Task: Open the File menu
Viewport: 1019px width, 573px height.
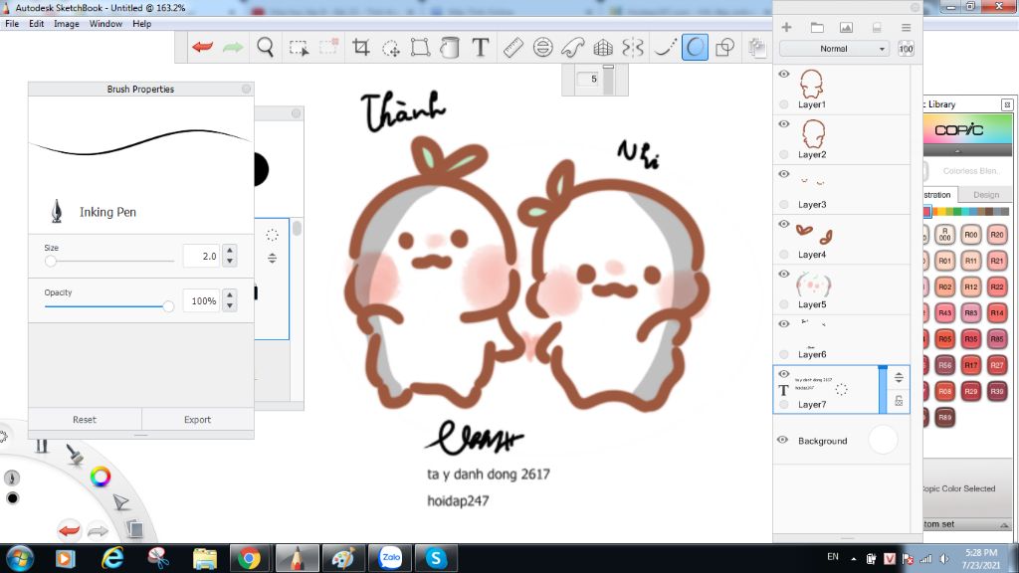Action: click(12, 24)
